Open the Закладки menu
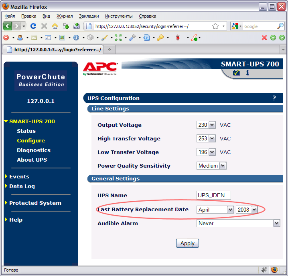The image size is (288, 276). tap(89, 16)
